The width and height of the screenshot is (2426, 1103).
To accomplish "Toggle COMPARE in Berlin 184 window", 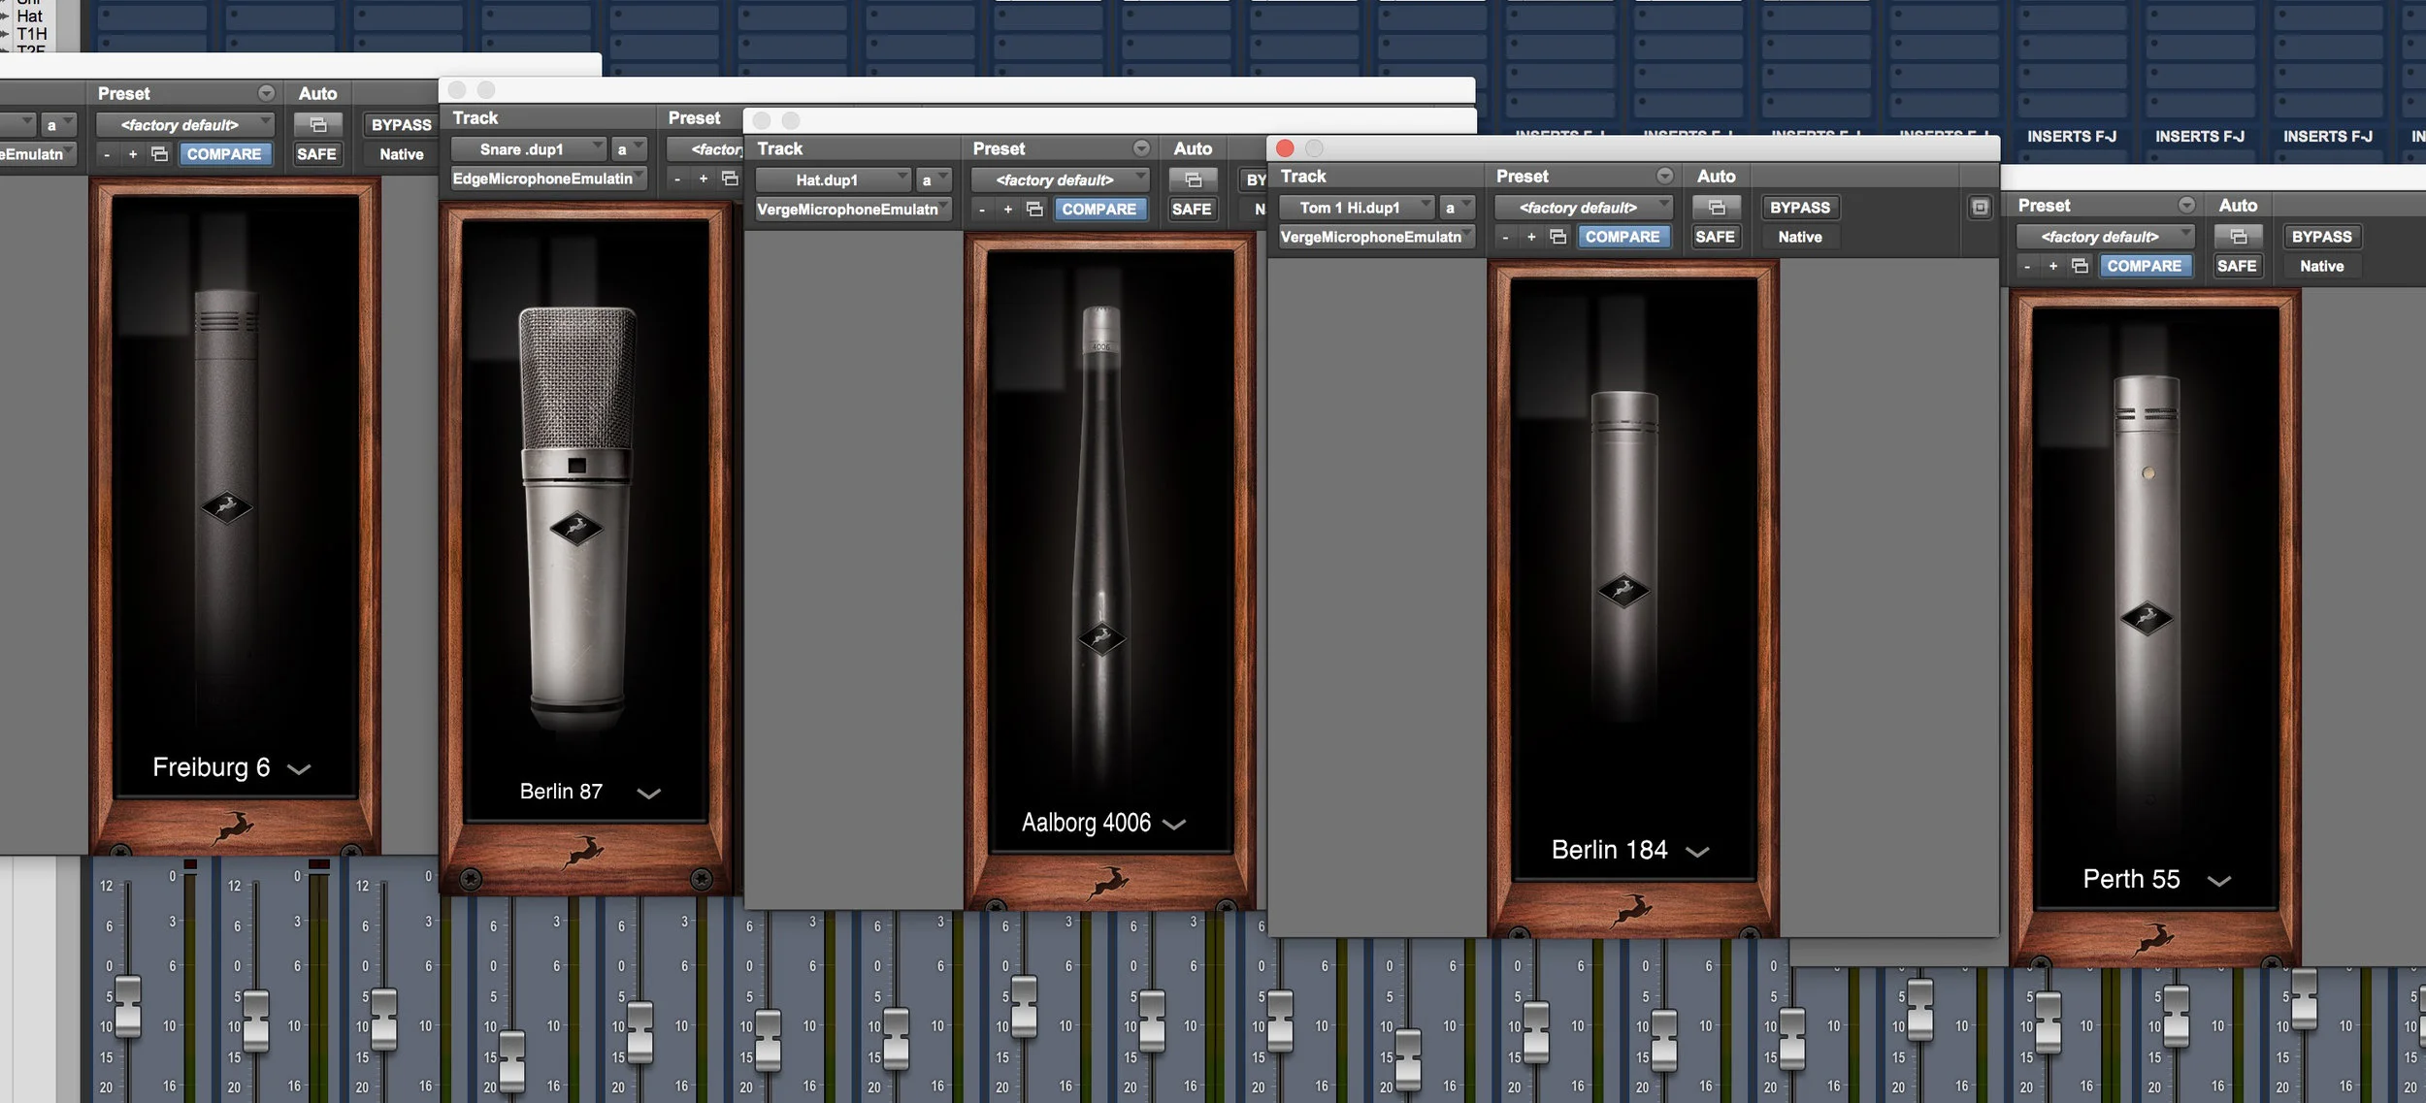I will coord(1623,236).
